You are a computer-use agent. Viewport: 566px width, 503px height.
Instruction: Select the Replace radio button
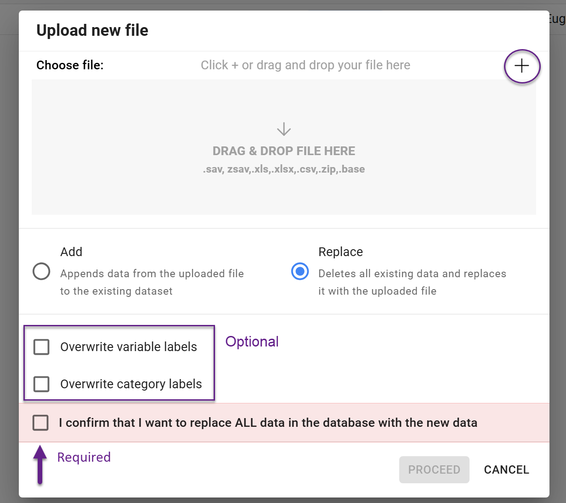click(x=300, y=271)
